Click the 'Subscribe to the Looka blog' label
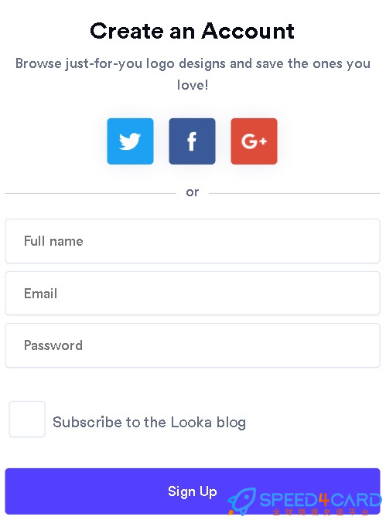The image size is (386, 520). click(149, 423)
